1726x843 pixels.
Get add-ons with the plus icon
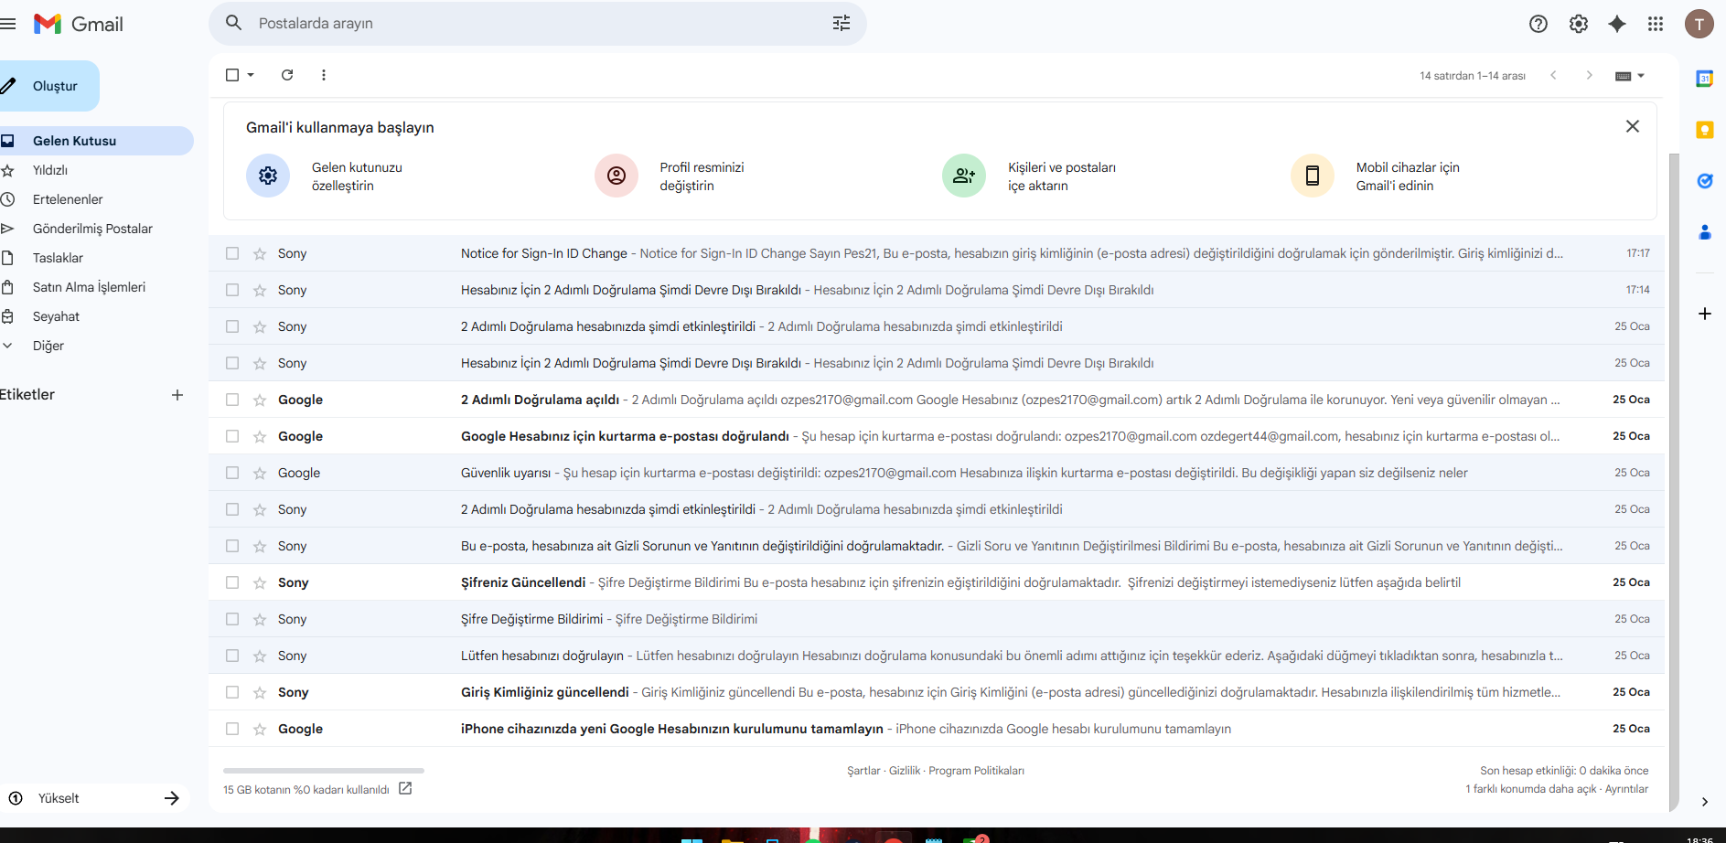tap(1705, 314)
